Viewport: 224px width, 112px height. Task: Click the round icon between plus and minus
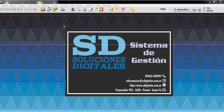pos(32,9)
